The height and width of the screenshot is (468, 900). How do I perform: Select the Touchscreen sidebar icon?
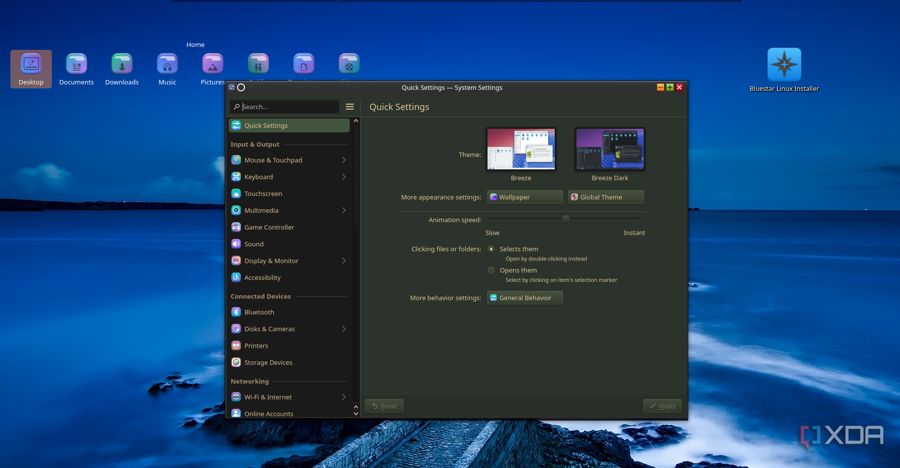coord(236,194)
